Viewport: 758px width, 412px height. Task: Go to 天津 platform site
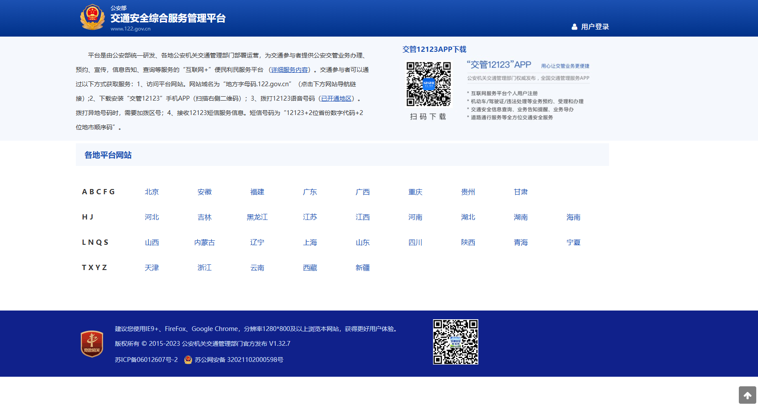click(152, 268)
